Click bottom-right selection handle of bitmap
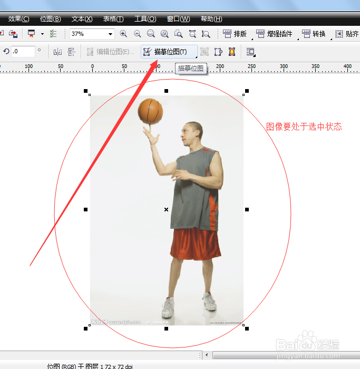 [247, 328]
